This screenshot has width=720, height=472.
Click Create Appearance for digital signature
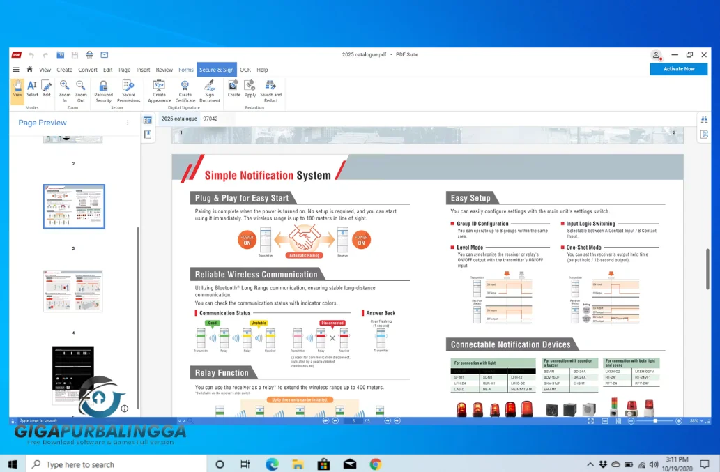click(x=160, y=91)
